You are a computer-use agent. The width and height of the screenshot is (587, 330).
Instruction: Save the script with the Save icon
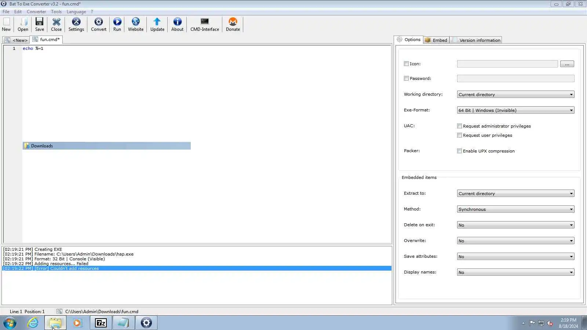pyautogui.click(x=39, y=25)
